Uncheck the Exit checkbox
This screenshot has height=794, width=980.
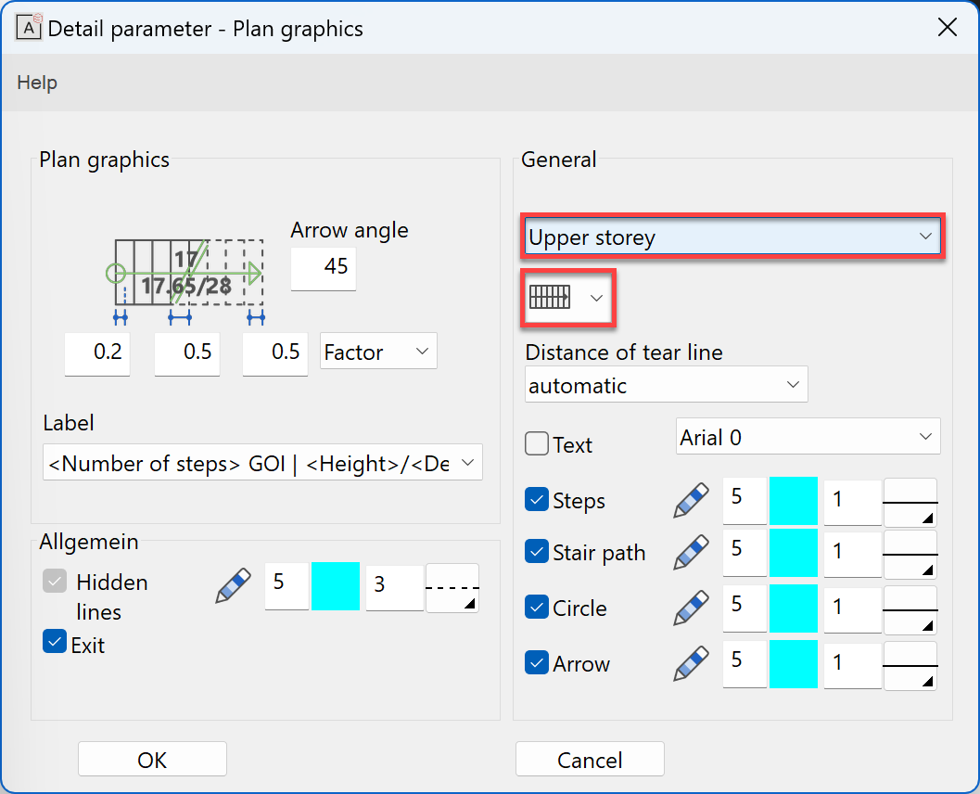pos(55,642)
